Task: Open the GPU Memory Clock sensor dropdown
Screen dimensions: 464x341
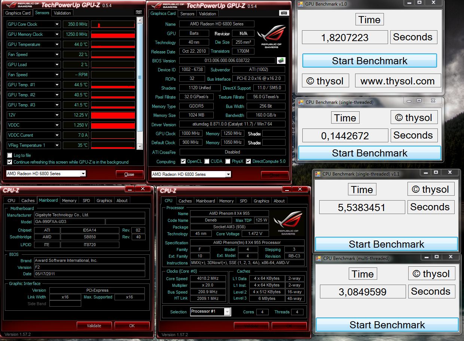Action: 57,34
